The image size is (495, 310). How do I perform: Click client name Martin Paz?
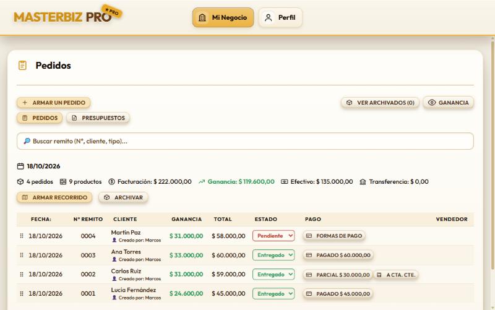point(126,232)
